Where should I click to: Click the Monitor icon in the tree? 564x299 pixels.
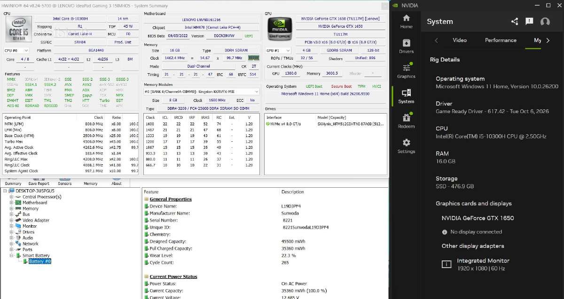[x=19, y=226]
